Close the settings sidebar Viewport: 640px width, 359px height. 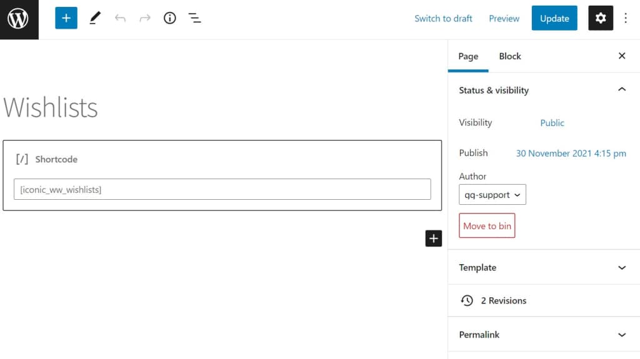pyautogui.click(x=622, y=56)
